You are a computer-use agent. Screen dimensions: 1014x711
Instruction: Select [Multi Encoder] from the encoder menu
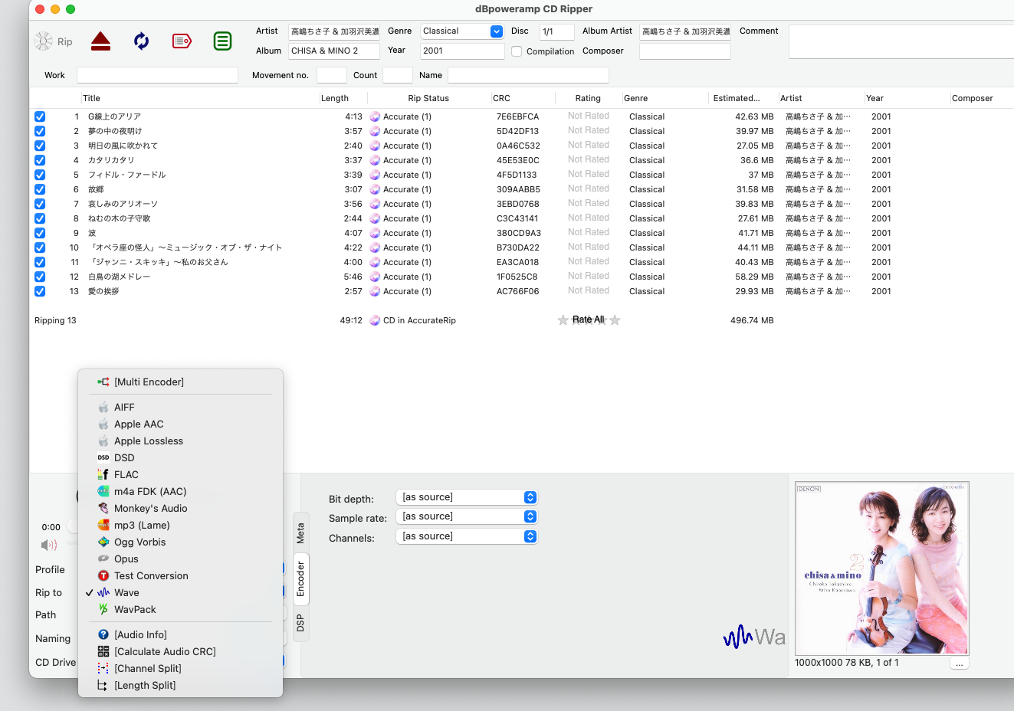point(181,382)
